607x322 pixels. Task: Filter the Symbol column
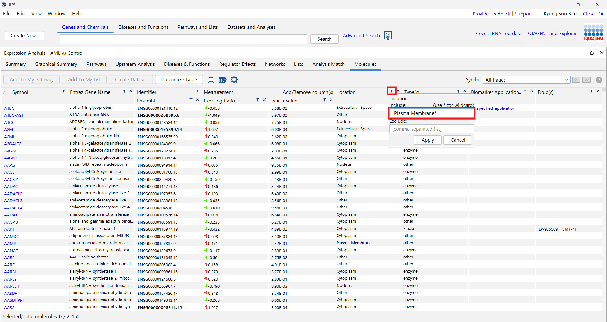64,91
